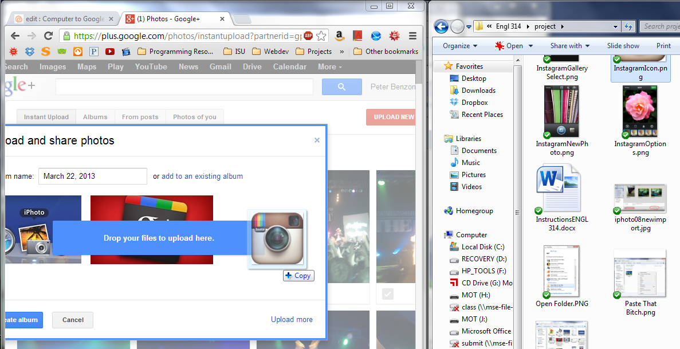
Task: Open Music library in sidebar
Action: 465,162
